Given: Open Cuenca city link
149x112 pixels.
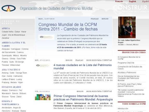Looking at the screenshot, I should pos(20,52).
